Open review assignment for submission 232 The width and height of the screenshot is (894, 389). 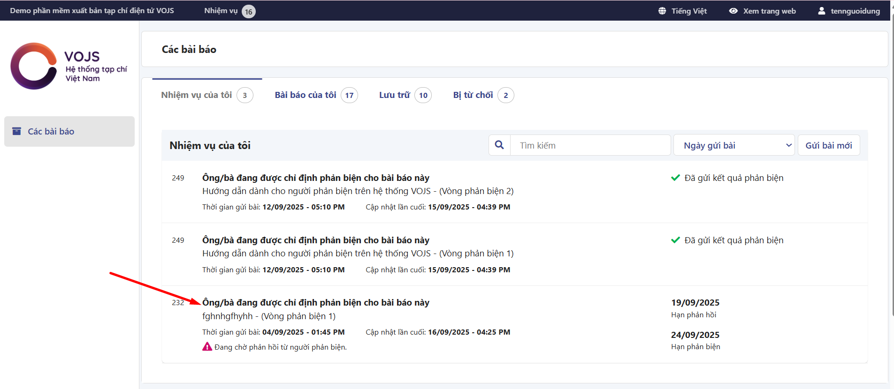coord(315,303)
